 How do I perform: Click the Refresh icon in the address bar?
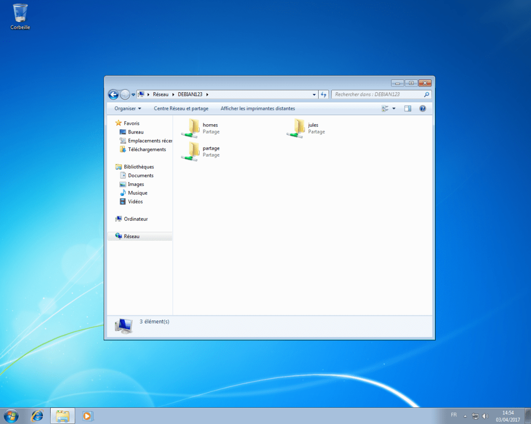(324, 94)
